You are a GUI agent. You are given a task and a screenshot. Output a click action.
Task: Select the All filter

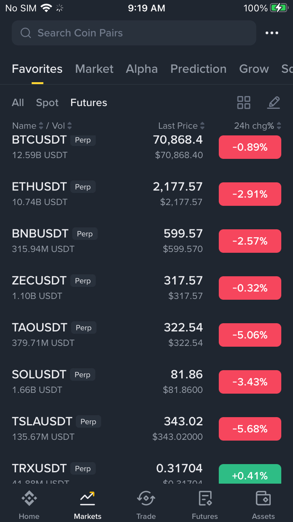pos(18,103)
